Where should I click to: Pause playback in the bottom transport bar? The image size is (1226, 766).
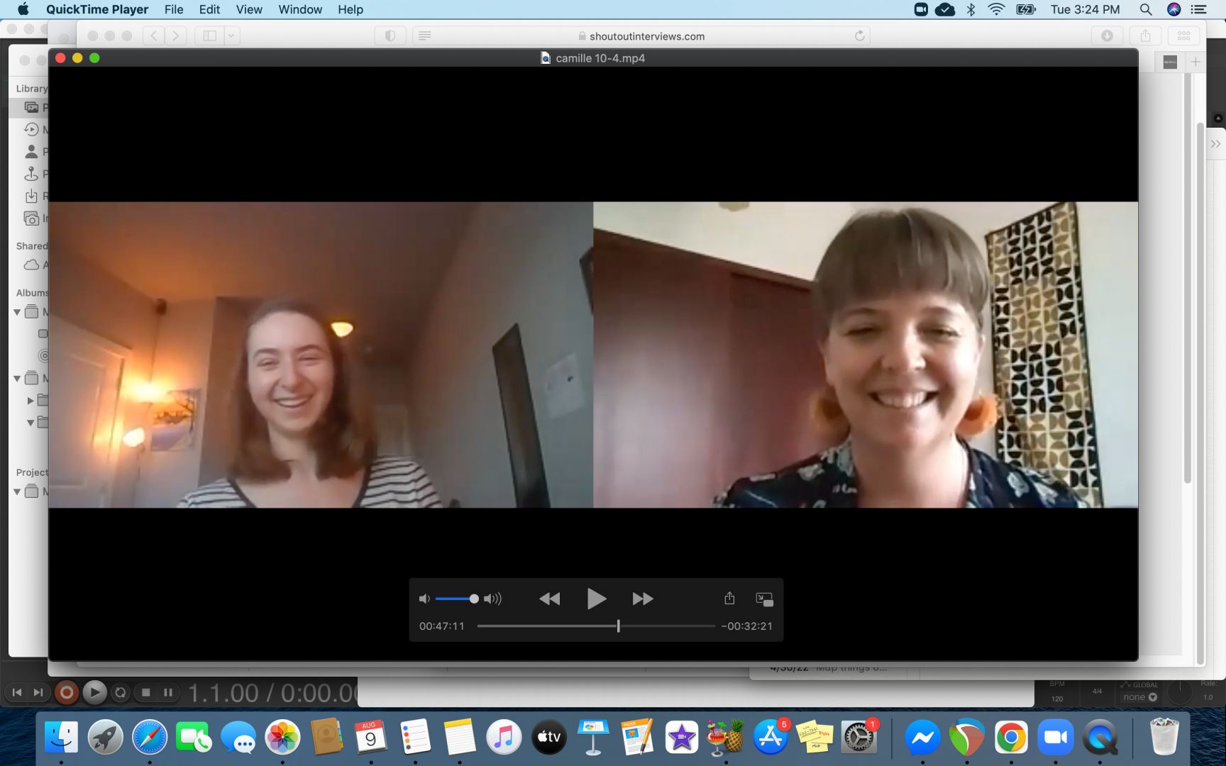pos(168,692)
